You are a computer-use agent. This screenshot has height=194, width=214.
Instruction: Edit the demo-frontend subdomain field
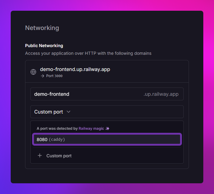pyautogui.click(x=107, y=94)
